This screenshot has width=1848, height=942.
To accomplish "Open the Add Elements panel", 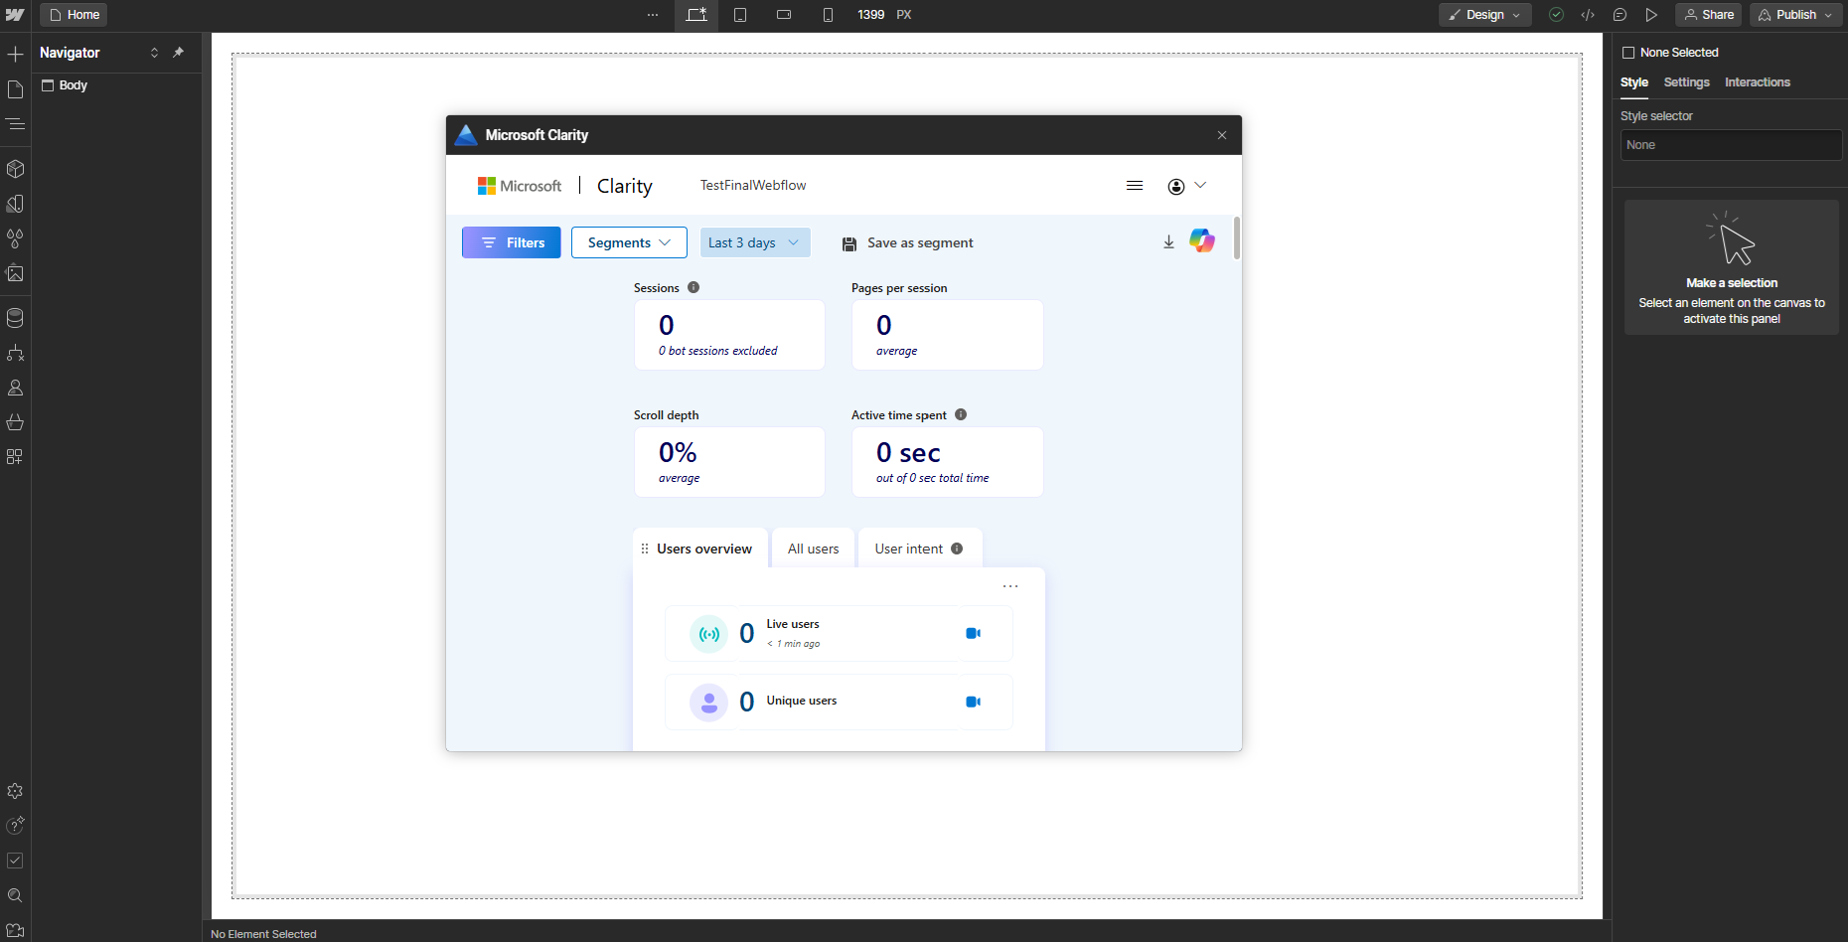I will tap(16, 54).
